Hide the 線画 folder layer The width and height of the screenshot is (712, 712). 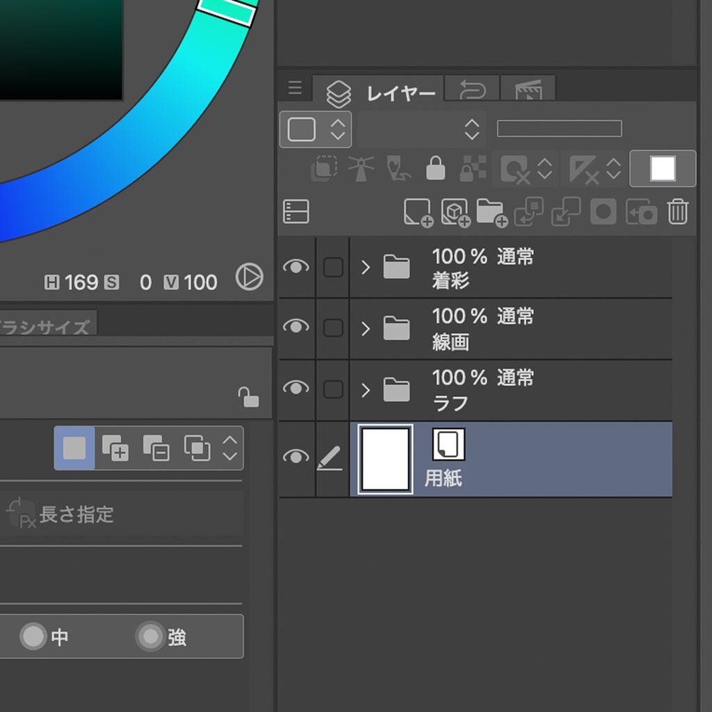point(296,326)
